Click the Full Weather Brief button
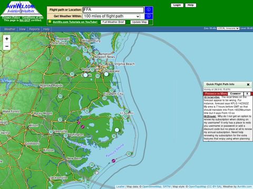 113,22
